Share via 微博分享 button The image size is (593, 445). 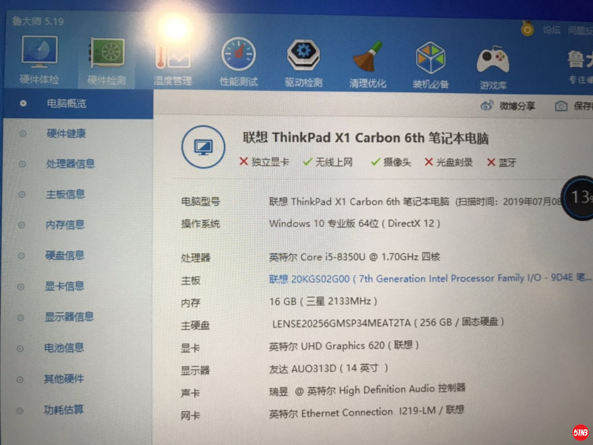508,106
